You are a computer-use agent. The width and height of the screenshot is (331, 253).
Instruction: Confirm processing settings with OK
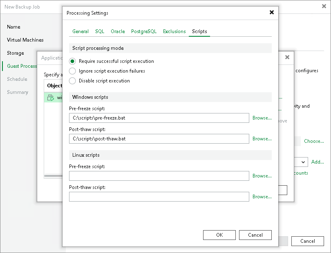coord(219,235)
